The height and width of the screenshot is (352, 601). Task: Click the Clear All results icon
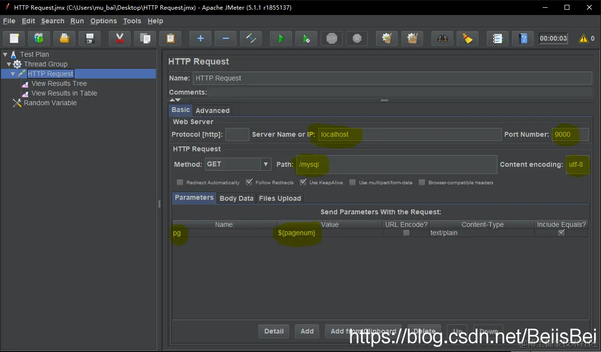[412, 38]
